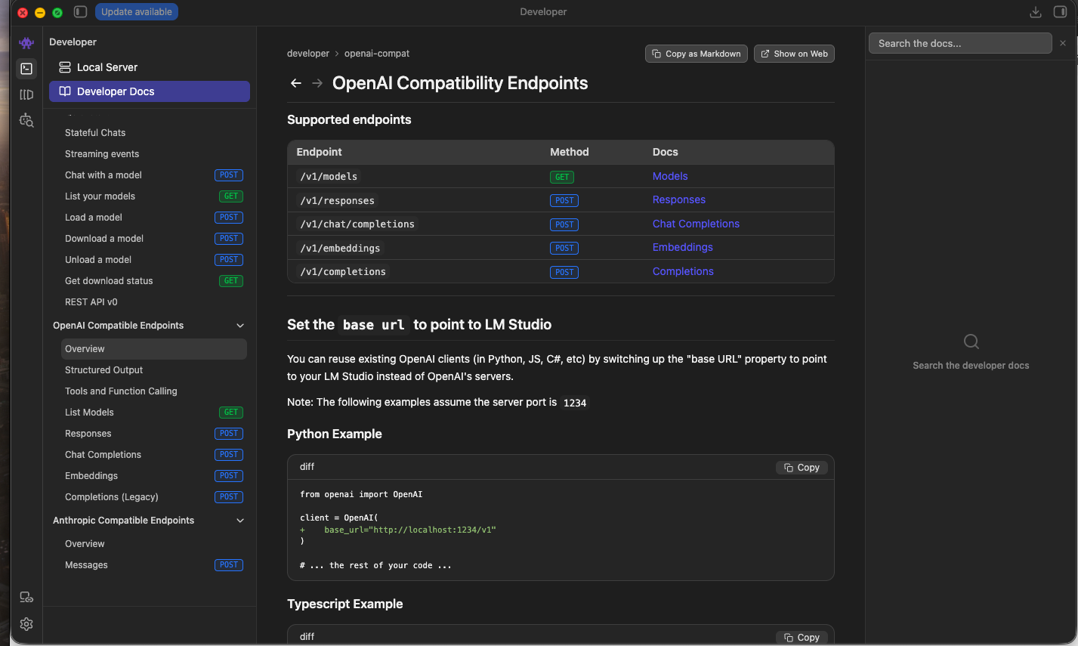Open the Chat Completions docs link
This screenshot has height=646, width=1078.
pos(696,224)
